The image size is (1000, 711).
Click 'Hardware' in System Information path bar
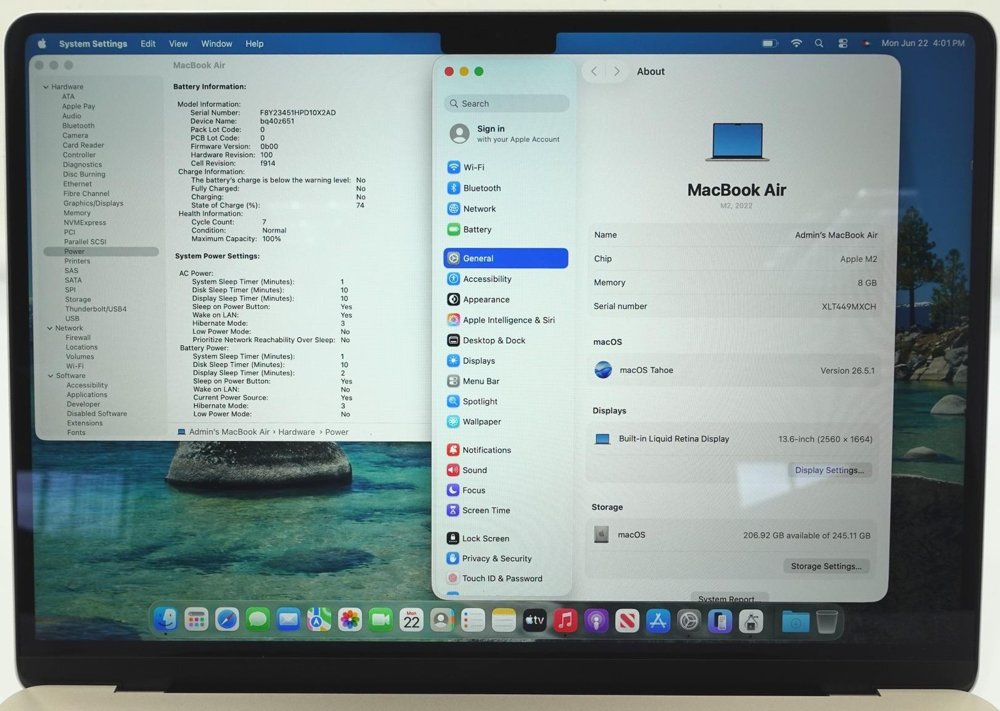[296, 432]
